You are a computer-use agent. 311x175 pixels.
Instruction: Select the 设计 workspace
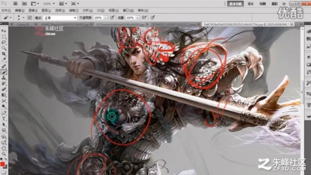click(x=251, y=4)
